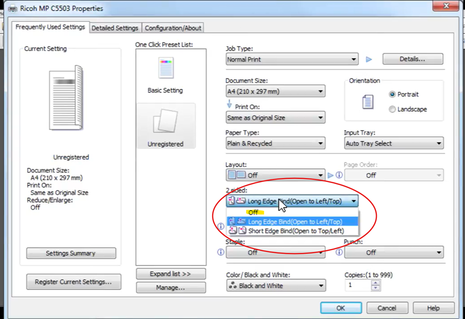This screenshot has height=319, width=465.
Task: Open the Print On dropdown
Action: click(x=275, y=118)
